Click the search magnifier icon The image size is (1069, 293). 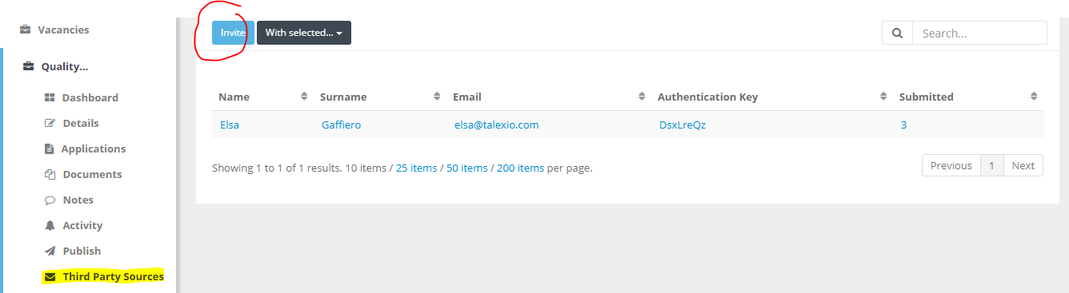(x=897, y=33)
